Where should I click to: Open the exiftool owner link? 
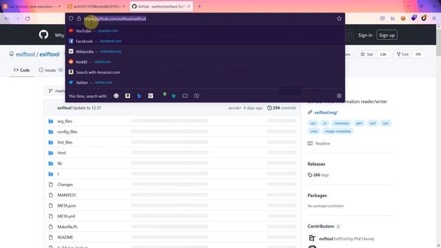click(25, 54)
